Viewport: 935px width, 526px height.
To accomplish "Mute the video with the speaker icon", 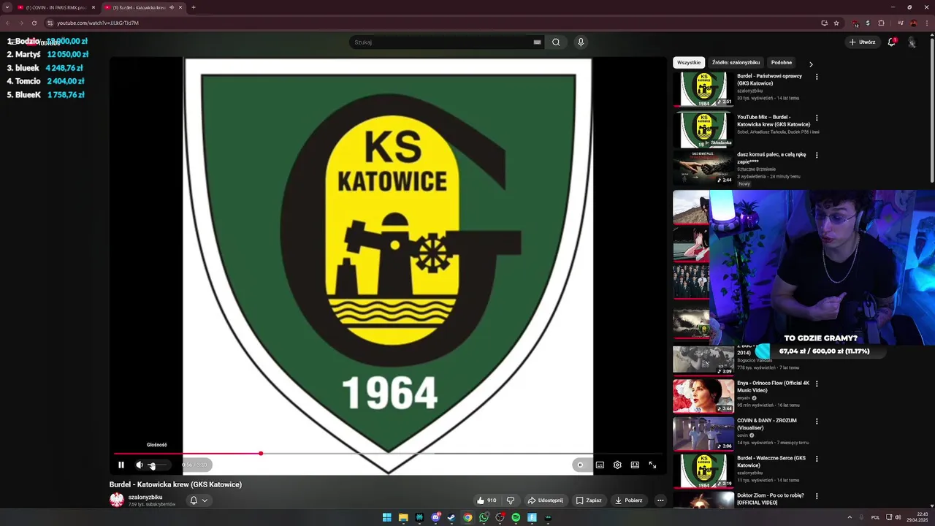I will point(140,465).
